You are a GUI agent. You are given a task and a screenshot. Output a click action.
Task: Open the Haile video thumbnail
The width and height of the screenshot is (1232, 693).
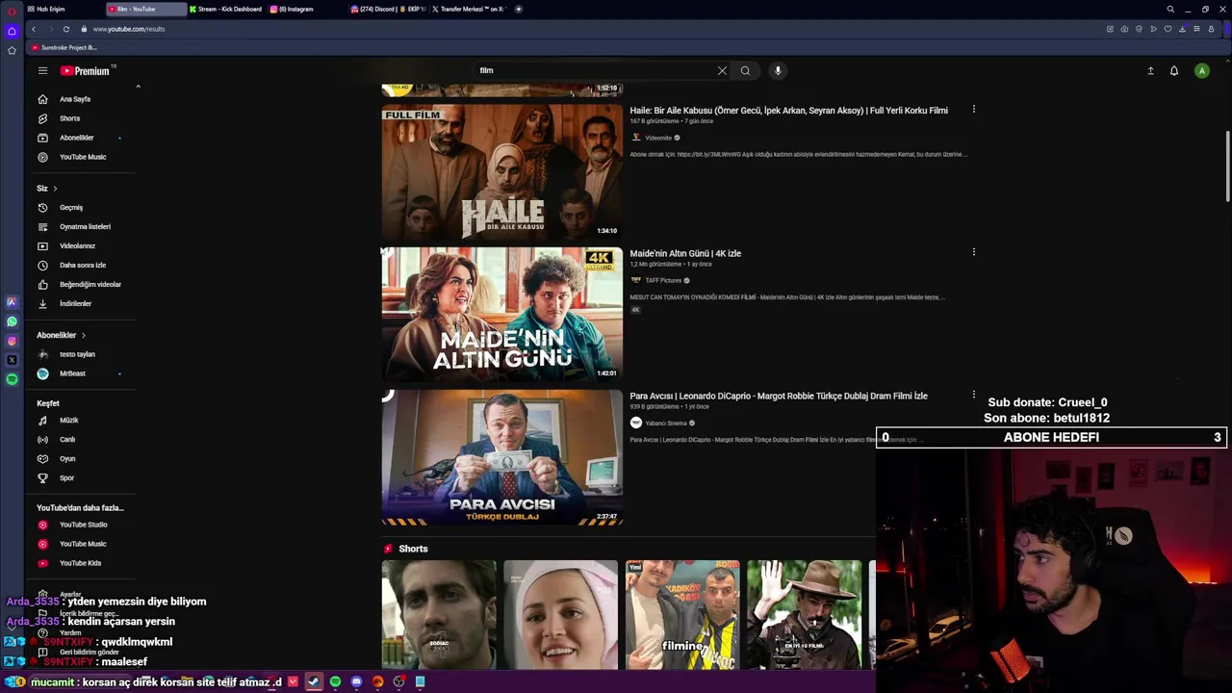502,171
